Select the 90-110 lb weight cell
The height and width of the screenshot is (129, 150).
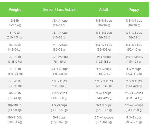pyautogui.click(x=15, y=108)
